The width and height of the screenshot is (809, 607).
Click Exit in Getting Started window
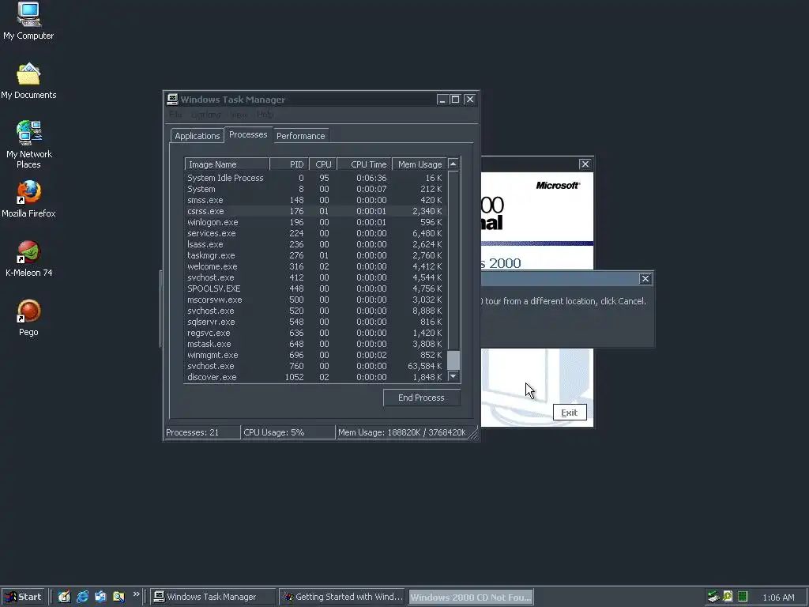(570, 413)
